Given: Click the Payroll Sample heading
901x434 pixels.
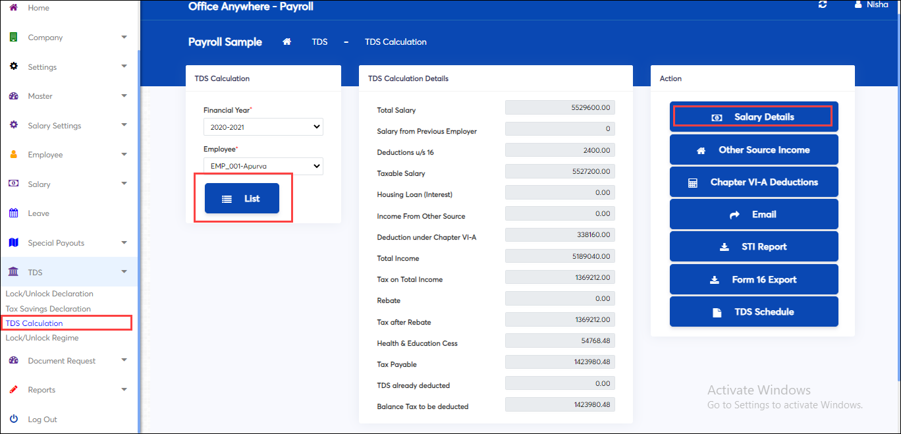Looking at the screenshot, I should (225, 42).
